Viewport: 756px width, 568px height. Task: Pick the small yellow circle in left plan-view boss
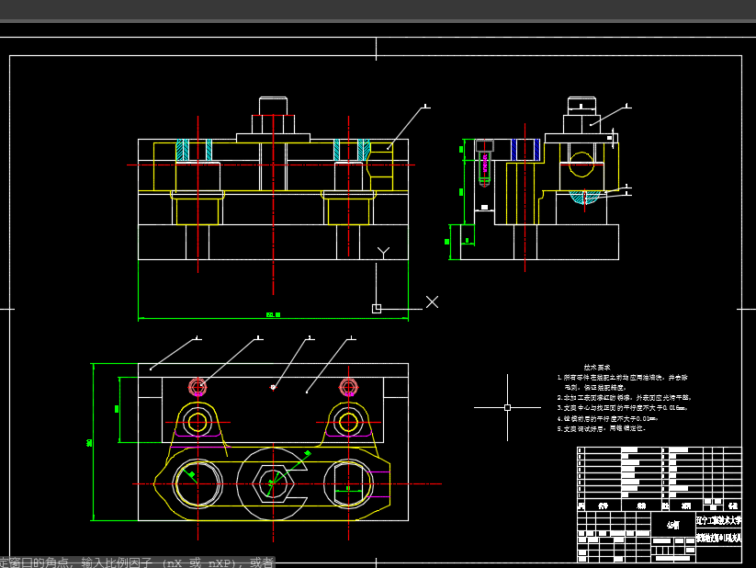(197, 423)
